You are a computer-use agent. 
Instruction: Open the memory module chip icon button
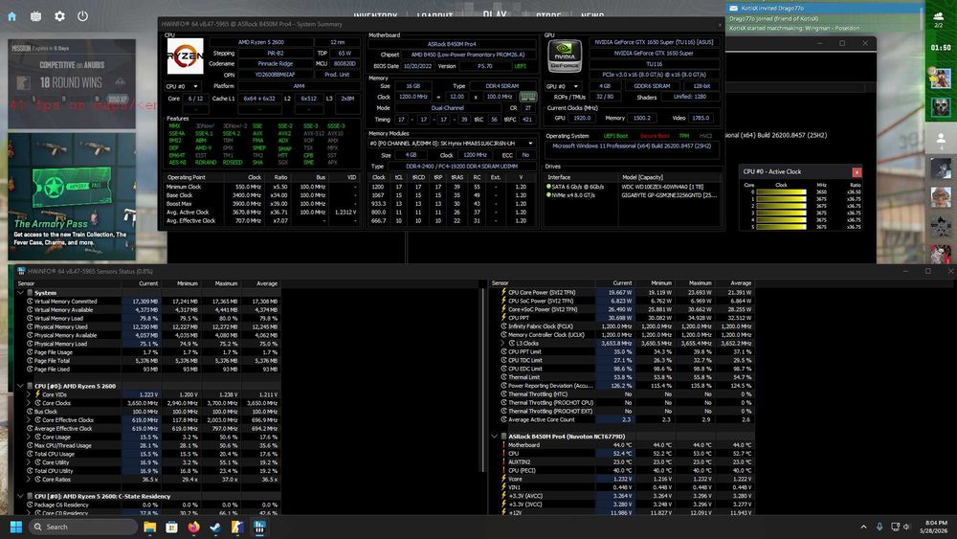527,97
